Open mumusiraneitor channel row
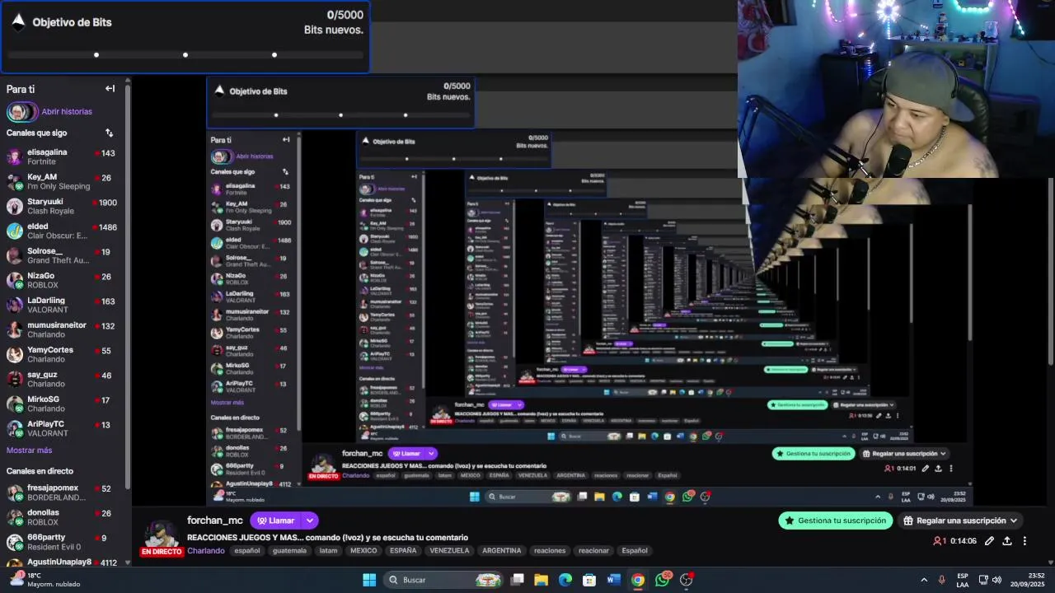Image resolution: width=1055 pixels, height=593 pixels. pos(63,329)
